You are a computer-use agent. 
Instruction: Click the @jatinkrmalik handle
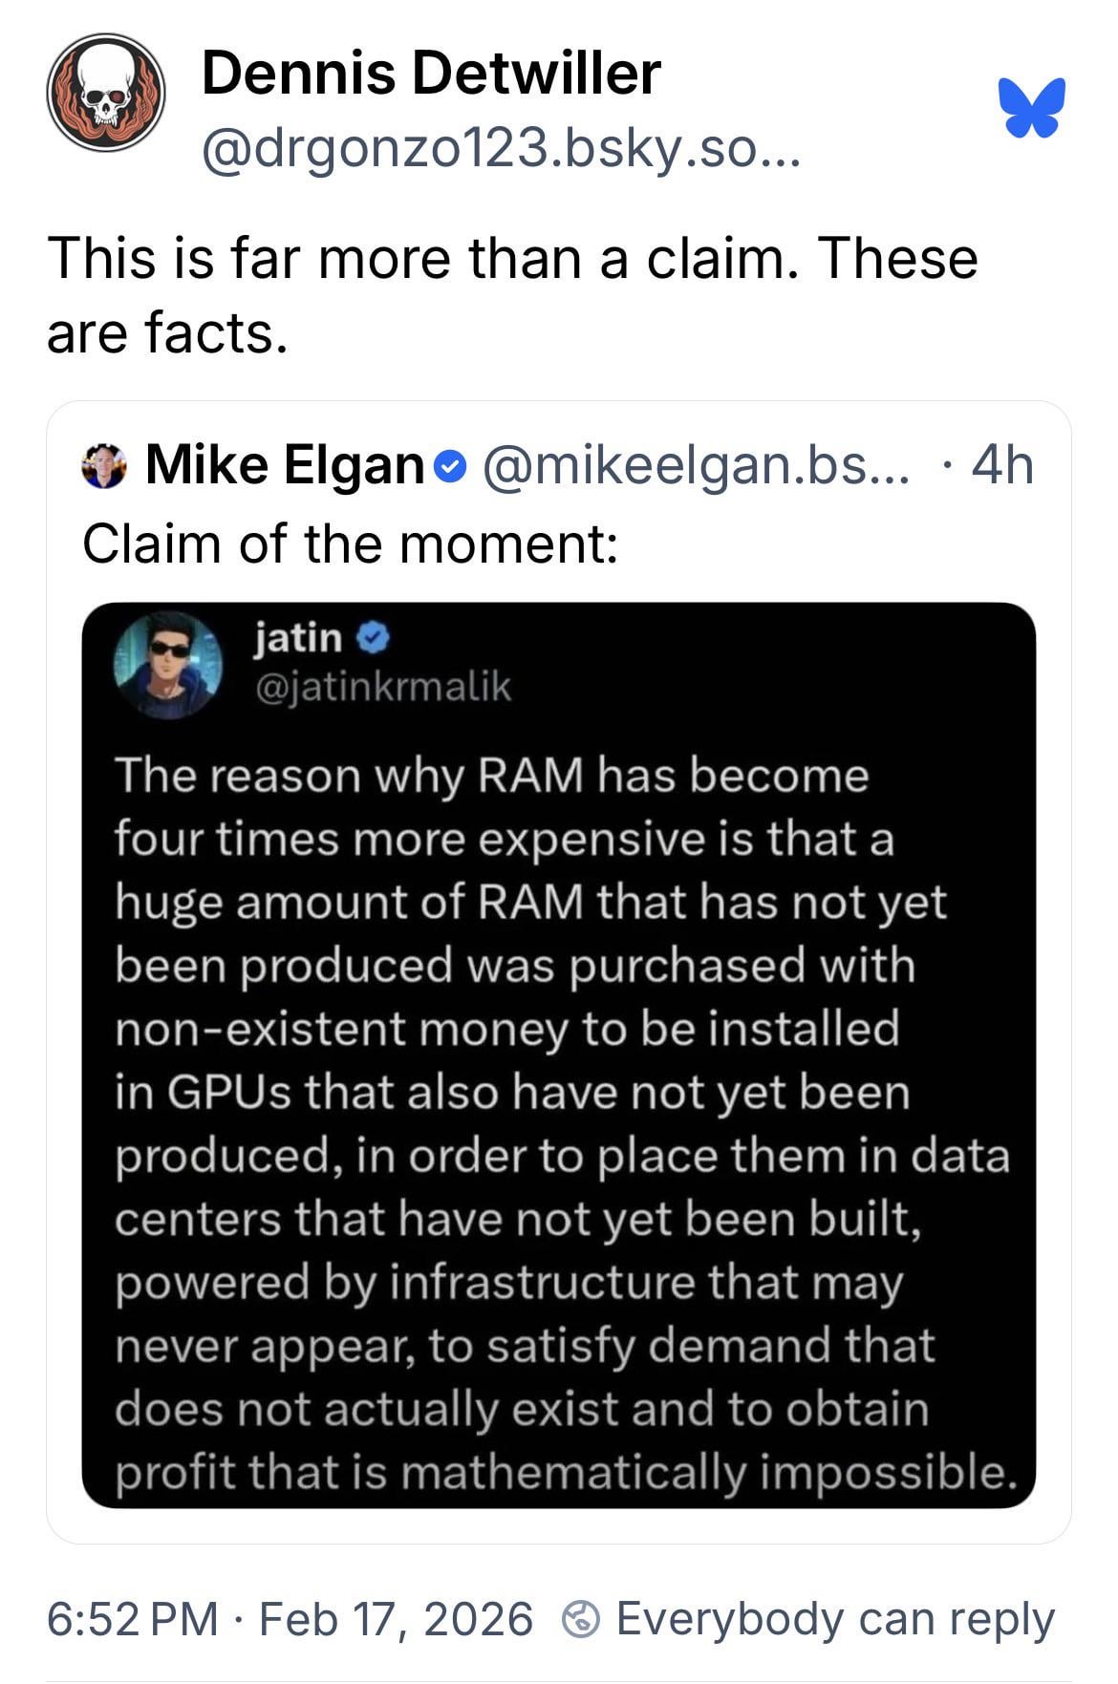tap(382, 686)
